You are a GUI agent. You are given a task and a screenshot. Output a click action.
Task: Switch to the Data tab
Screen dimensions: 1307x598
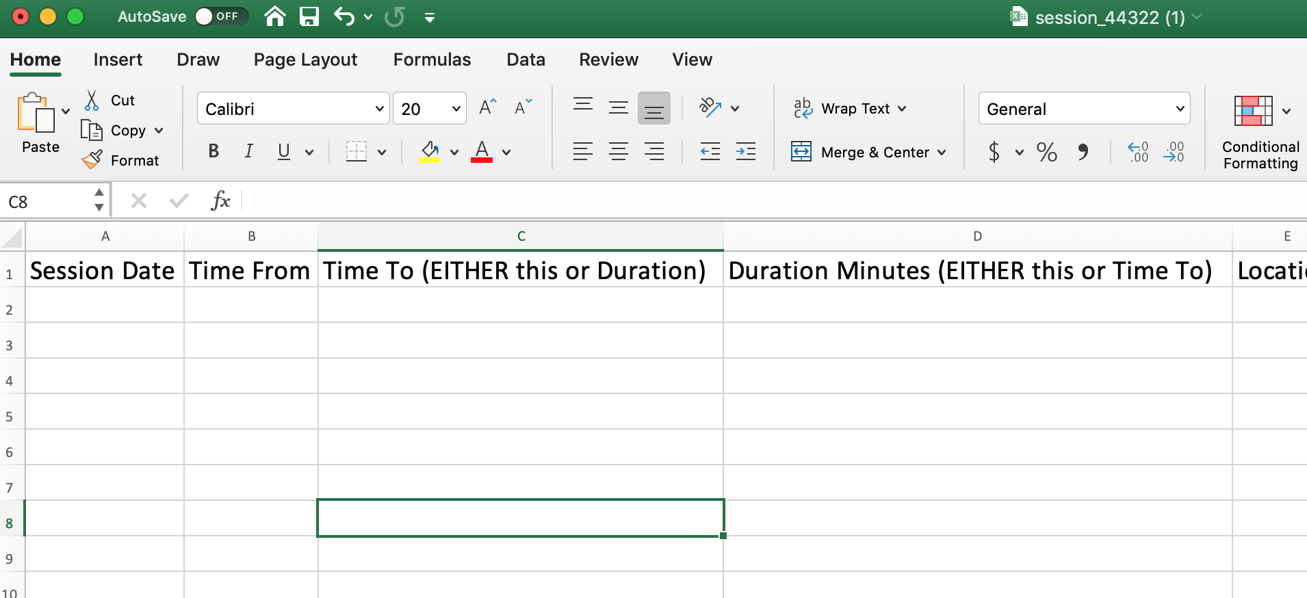[526, 60]
